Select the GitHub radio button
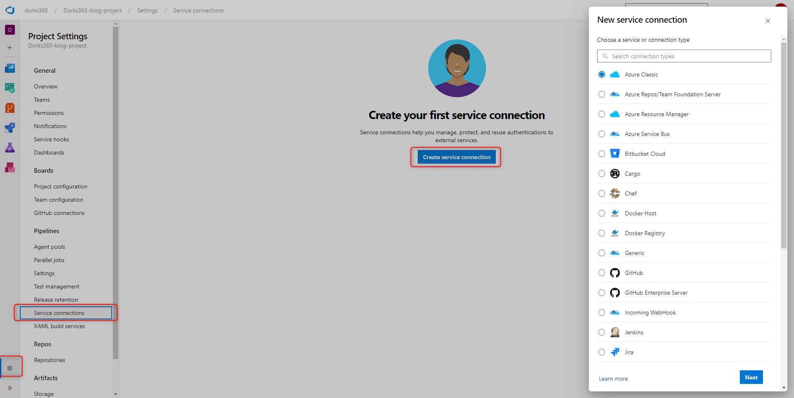794x398 pixels. point(602,273)
